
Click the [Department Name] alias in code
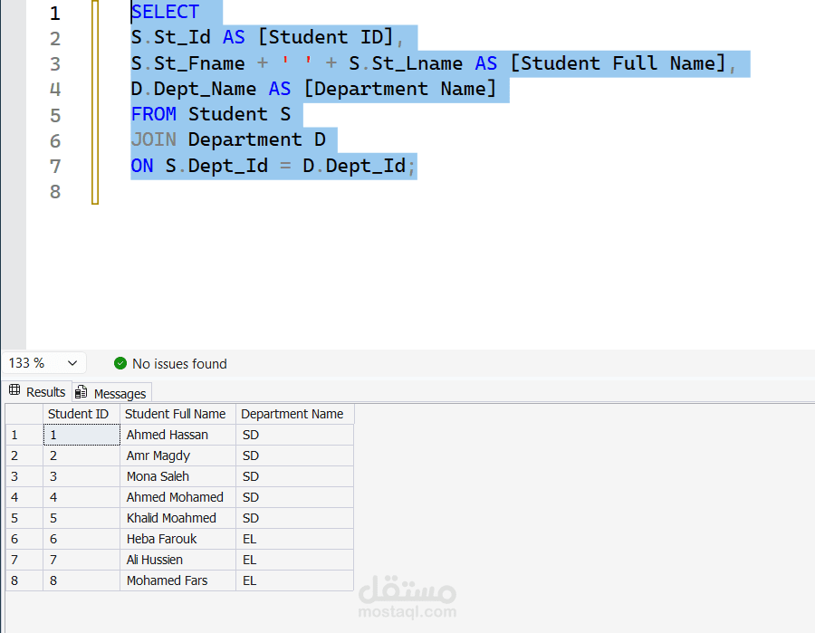pos(399,89)
